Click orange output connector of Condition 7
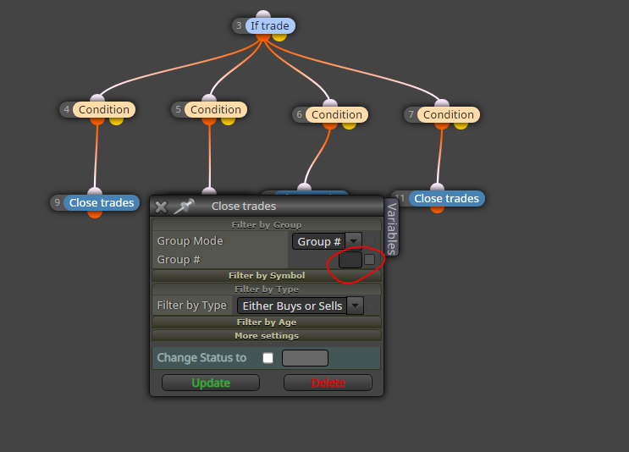The width and height of the screenshot is (629, 452). (x=442, y=125)
